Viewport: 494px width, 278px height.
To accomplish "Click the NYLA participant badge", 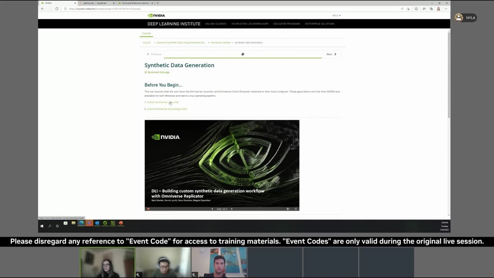I will pyautogui.click(x=465, y=18).
